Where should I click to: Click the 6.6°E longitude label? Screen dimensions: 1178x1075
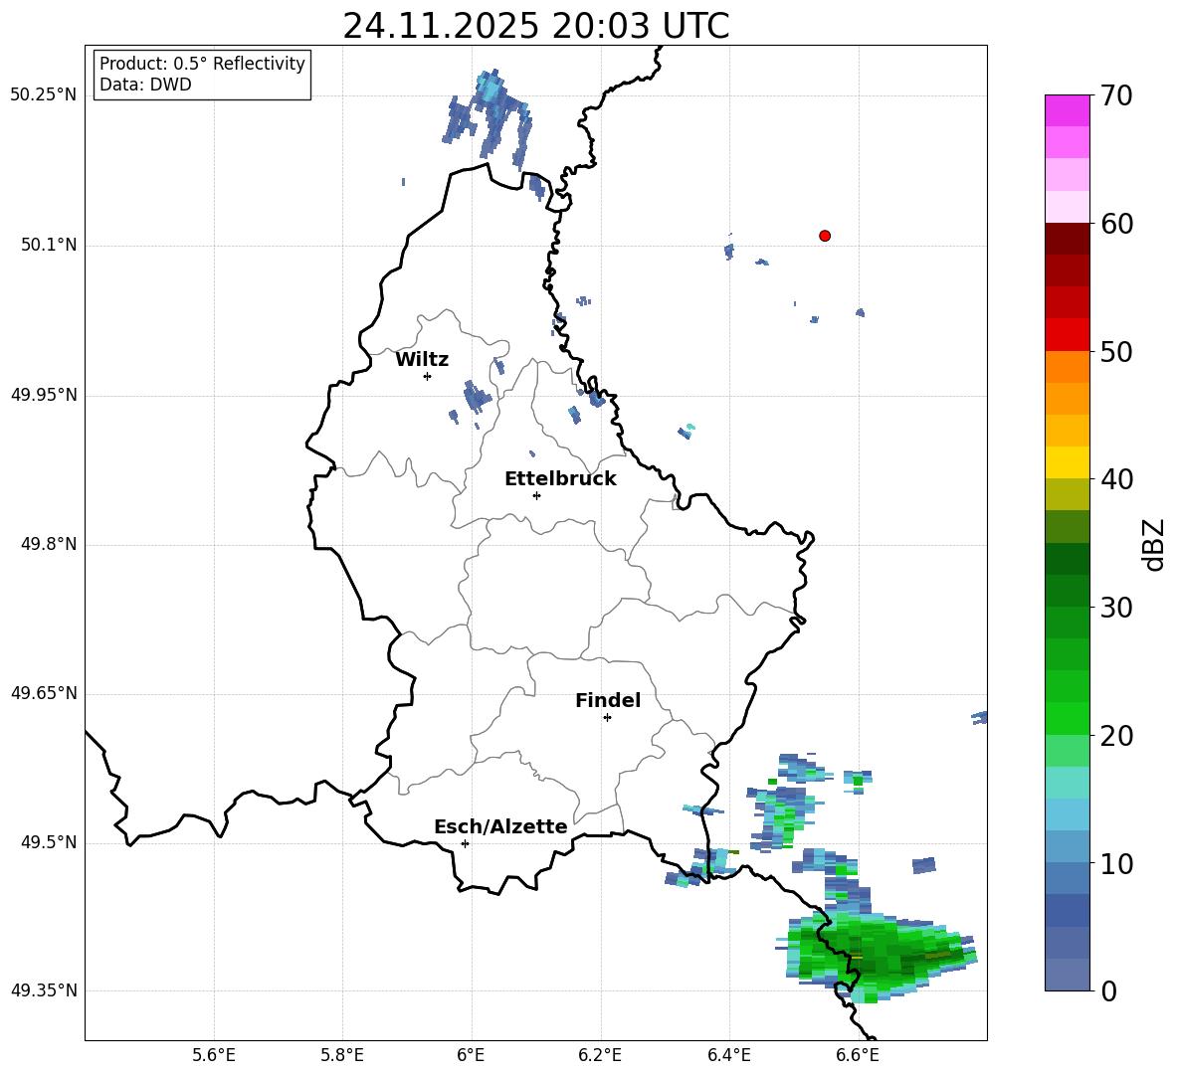858,1056
